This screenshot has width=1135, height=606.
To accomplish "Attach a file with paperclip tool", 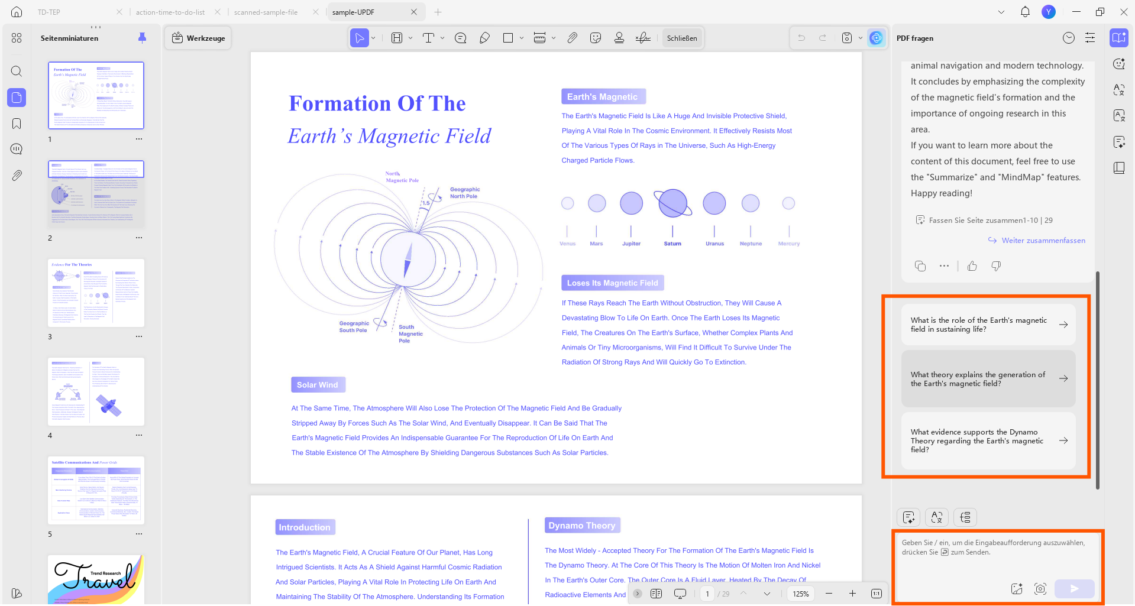I will point(572,38).
